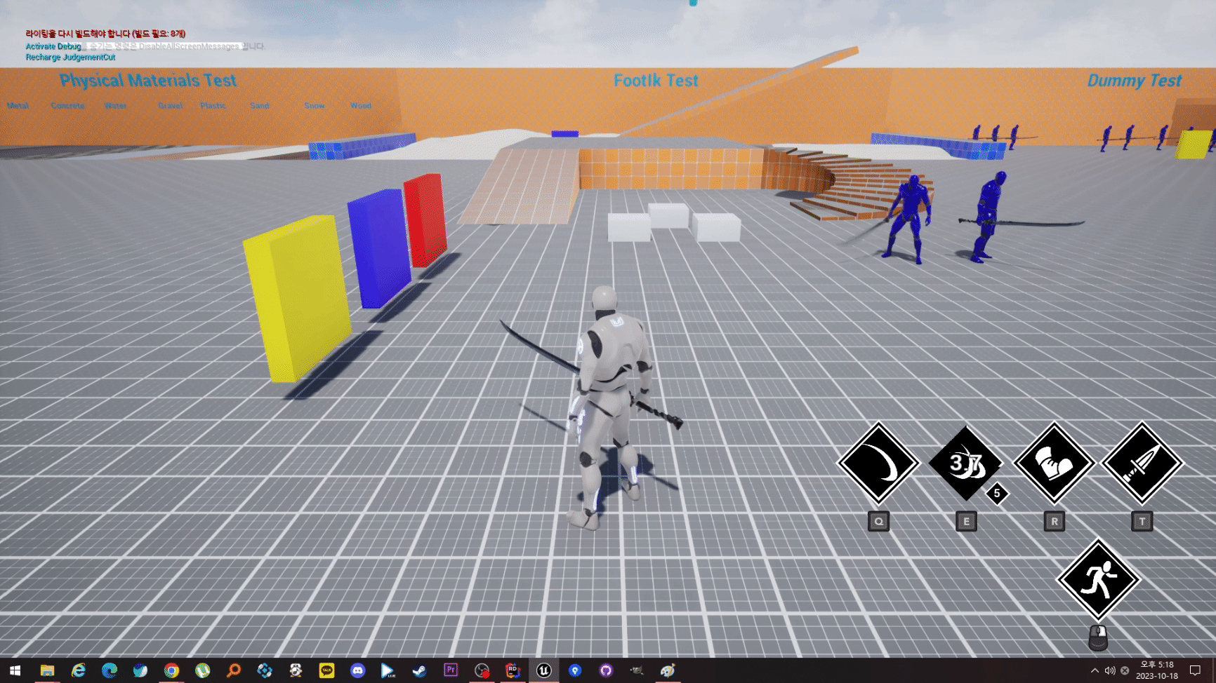Click the white robot player character
This screenshot has width=1216, height=683.
coord(611,407)
